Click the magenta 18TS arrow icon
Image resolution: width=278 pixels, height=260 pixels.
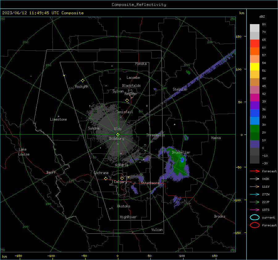[255, 210]
